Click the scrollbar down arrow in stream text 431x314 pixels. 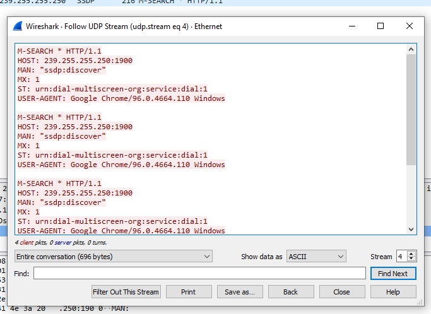coord(411,230)
